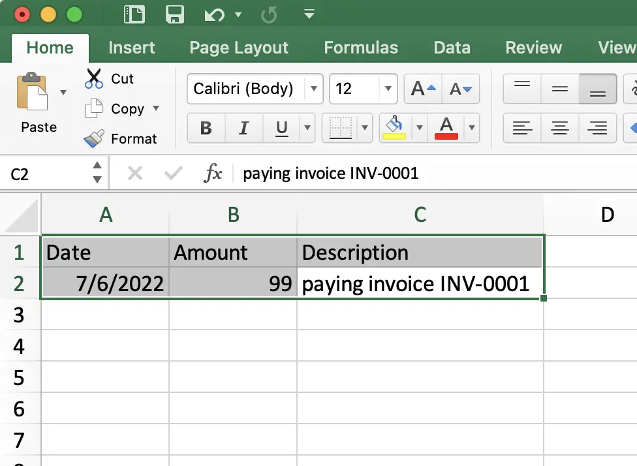The width and height of the screenshot is (637, 466).
Task: Click the Select All corner triangle
Action: click(22, 215)
